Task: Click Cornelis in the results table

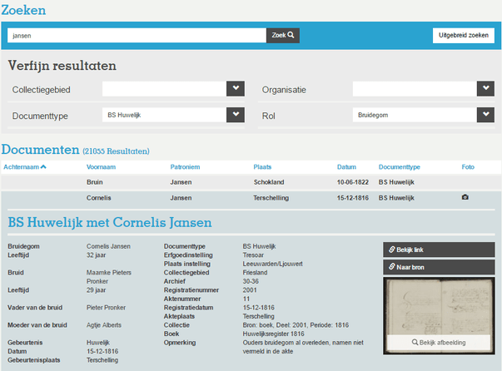Action: (x=98, y=198)
